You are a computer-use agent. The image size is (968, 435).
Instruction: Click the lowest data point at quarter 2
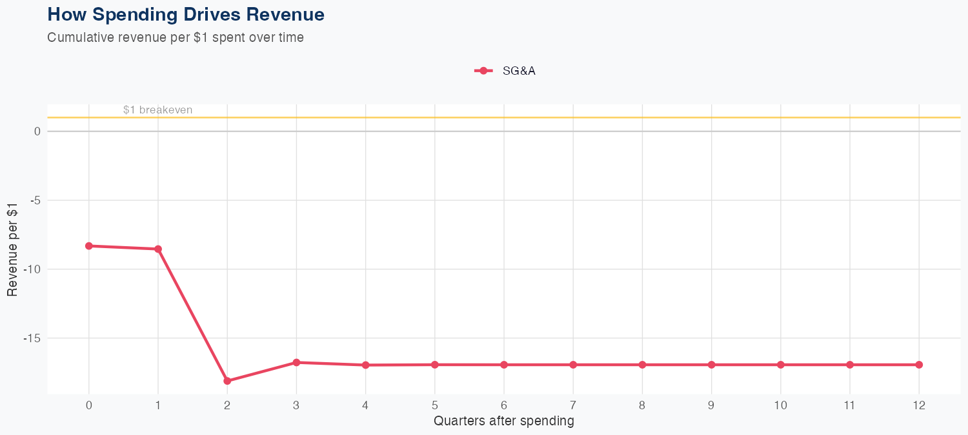click(227, 381)
